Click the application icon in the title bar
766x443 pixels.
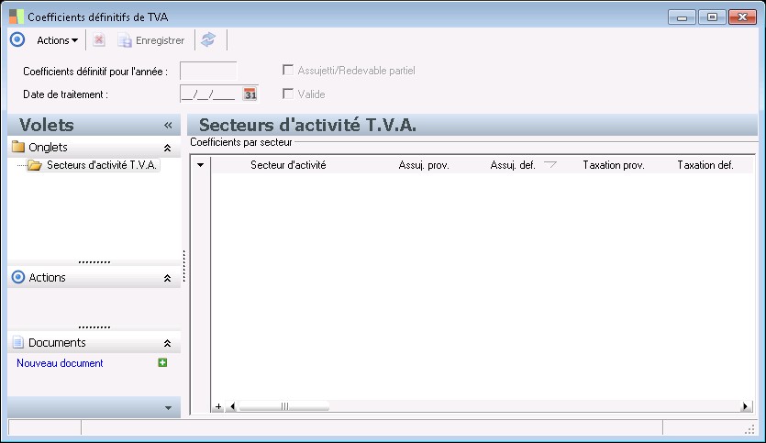(x=17, y=17)
